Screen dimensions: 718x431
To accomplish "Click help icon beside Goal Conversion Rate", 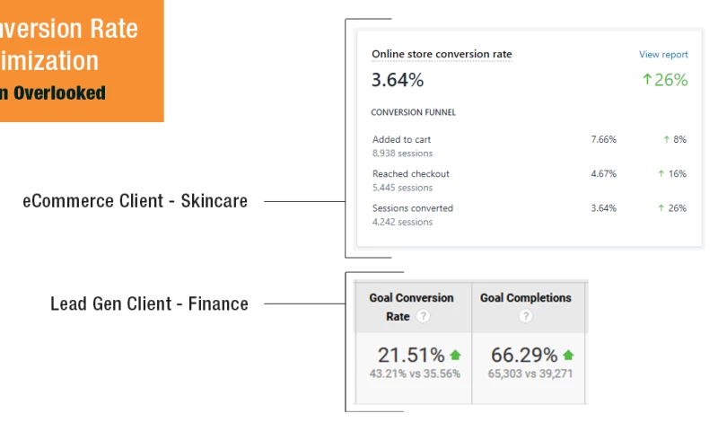I will pyautogui.click(x=423, y=316).
